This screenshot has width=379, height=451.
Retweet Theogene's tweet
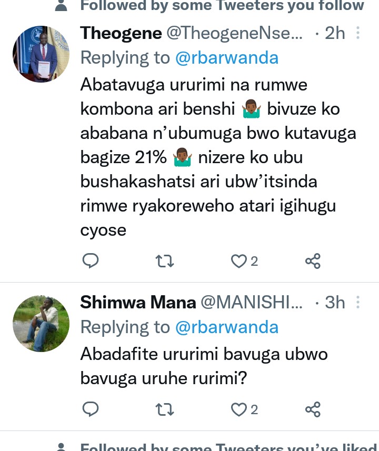tap(165, 261)
